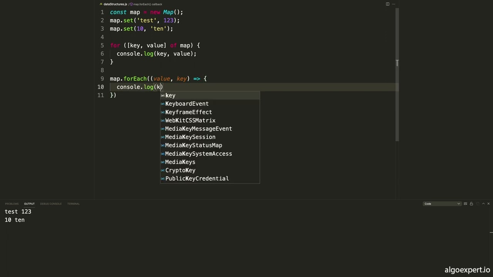The width and height of the screenshot is (493, 277).
Task: Click the JS file icon in the breadcrumb
Action: pos(101,4)
